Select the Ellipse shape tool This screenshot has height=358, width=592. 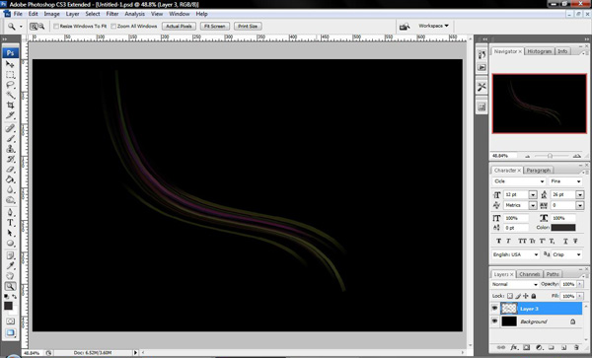pos(10,243)
